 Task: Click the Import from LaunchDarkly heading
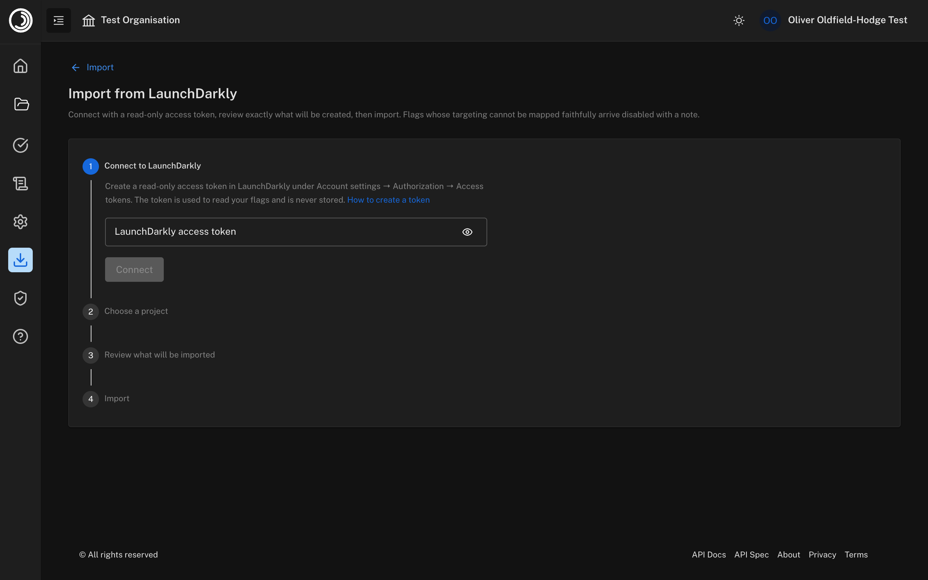point(153,93)
